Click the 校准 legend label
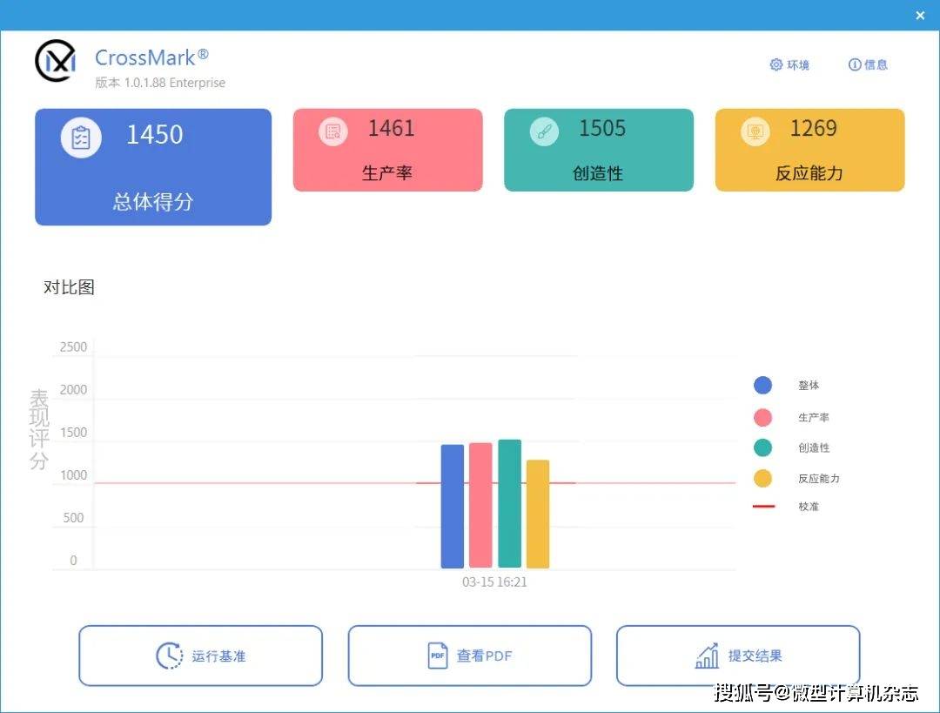Viewport: 940px width, 713px height. [x=808, y=507]
